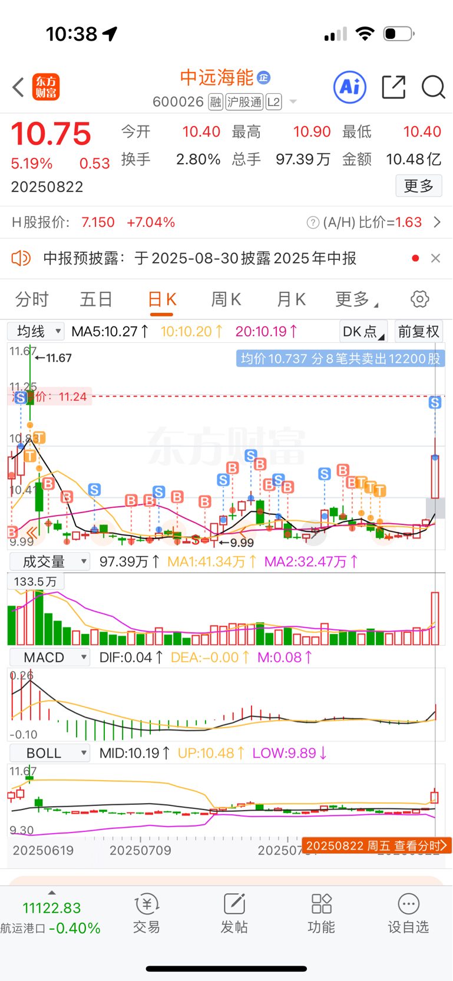
Task: Tap the latest tall volume bar
Action: click(x=435, y=619)
